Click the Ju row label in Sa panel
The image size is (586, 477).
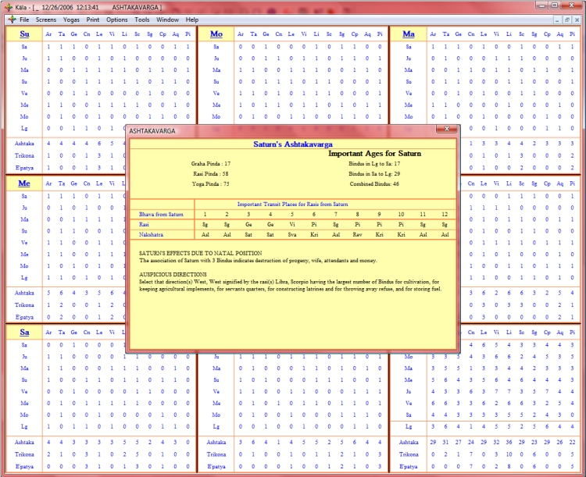click(x=24, y=357)
